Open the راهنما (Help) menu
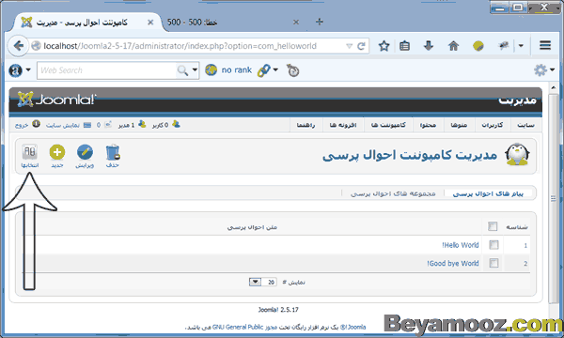The image size is (564, 338). pyautogui.click(x=305, y=125)
